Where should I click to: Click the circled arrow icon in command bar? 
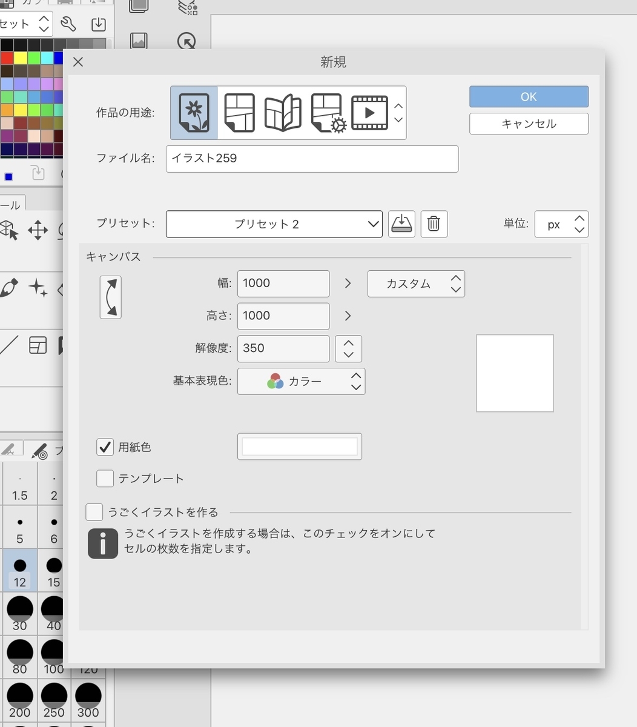[x=186, y=41]
